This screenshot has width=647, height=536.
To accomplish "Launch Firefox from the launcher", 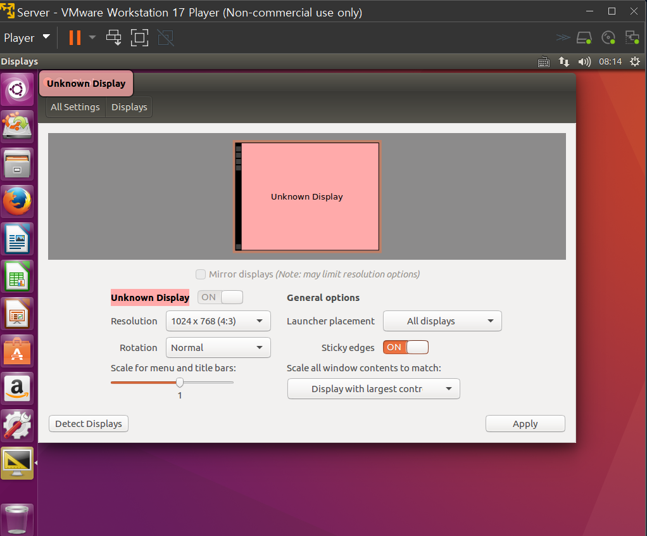I will 17,201.
